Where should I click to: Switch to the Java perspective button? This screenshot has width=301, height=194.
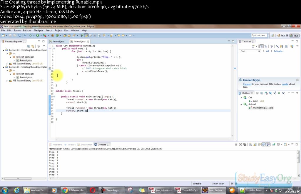pyautogui.click(x=295, y=36)
